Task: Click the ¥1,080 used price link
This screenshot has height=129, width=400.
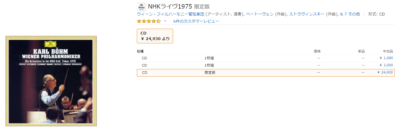Action: (386, 58)
